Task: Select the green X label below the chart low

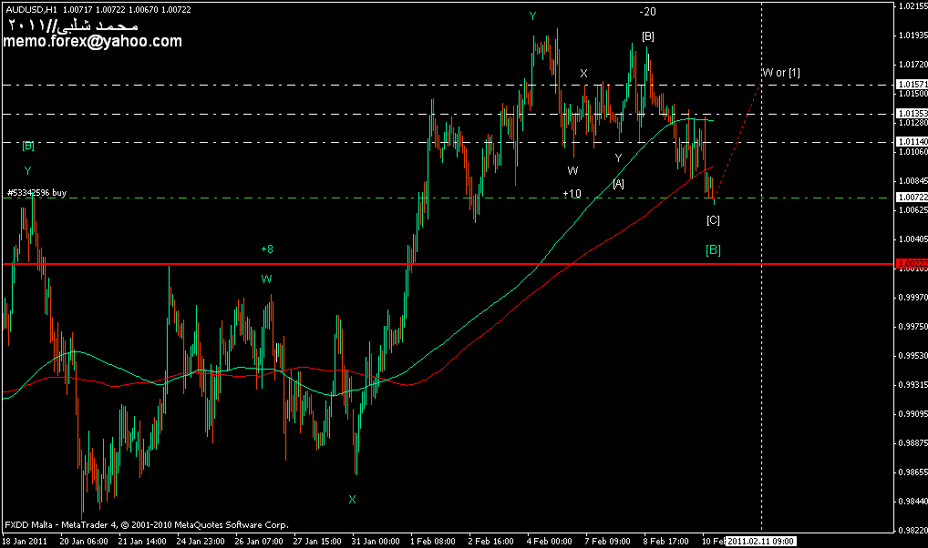Action: [352, 499]
